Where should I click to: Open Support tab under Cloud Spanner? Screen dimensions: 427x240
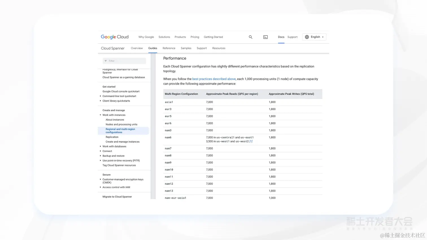pos(202,48)
